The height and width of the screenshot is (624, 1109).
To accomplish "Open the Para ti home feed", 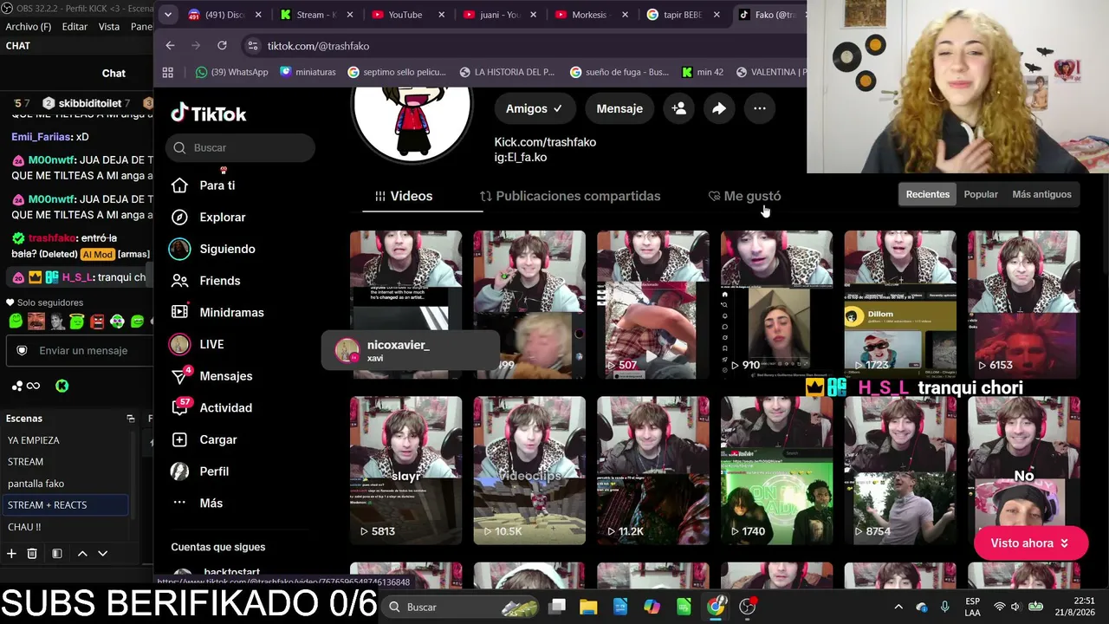I will tap(203, 185).
